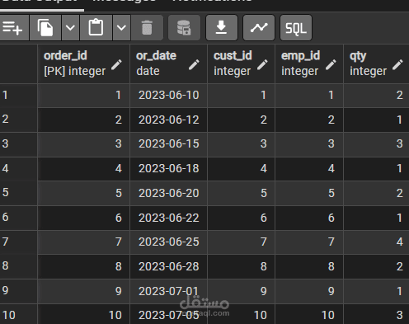Select row number 3 header
This screenshot has height=324, width=409.
[18, 144]
